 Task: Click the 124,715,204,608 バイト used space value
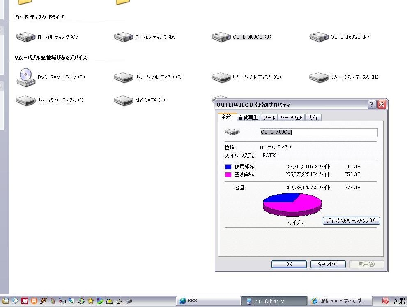[x=308, y=167]
